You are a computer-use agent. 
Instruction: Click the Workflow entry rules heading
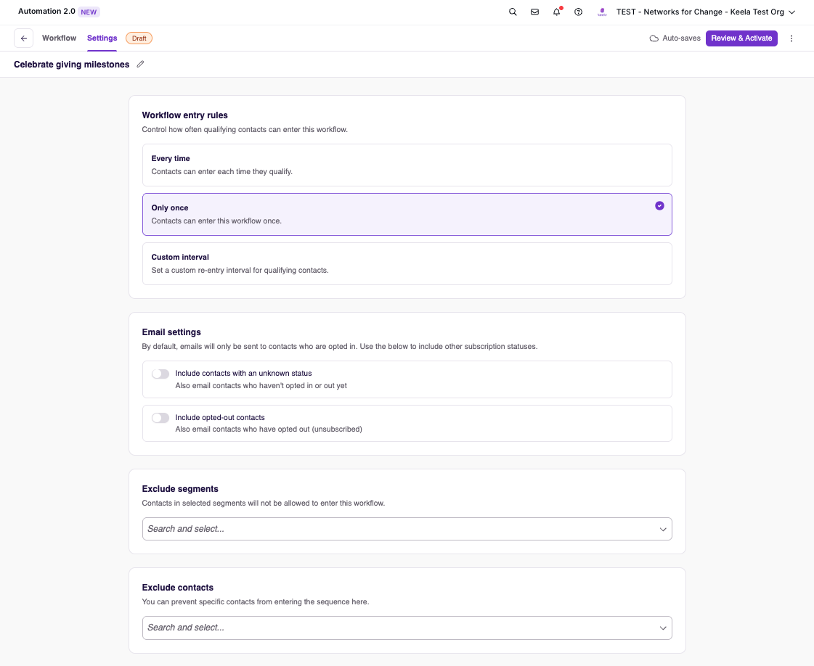click(x=185, y=115)
